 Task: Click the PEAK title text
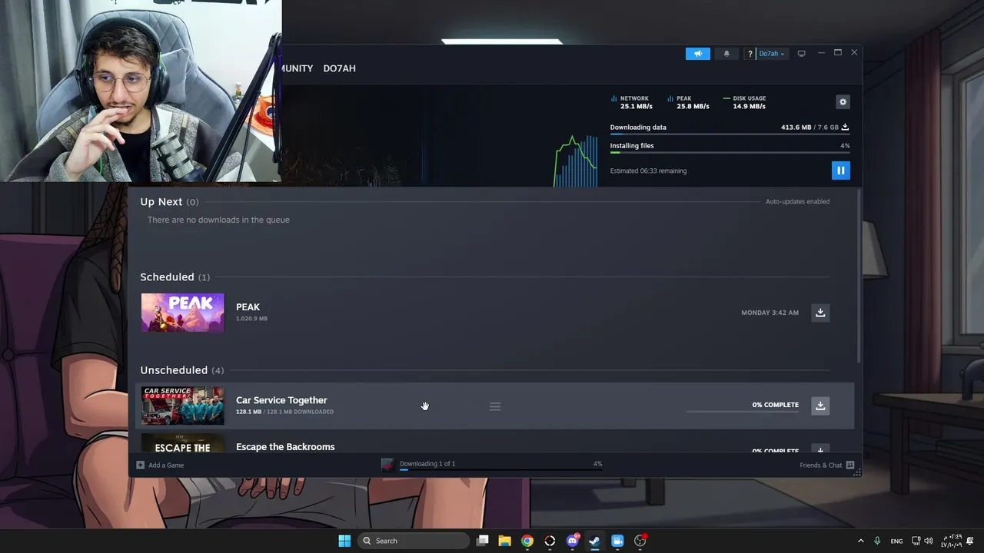click(248, 306)
